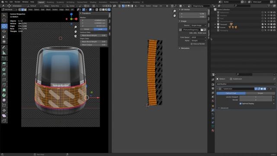The width and height of the screenshot is (277, 156).
Task: Click the UV editor pan hand icon
Action: [x=174, y=16]
